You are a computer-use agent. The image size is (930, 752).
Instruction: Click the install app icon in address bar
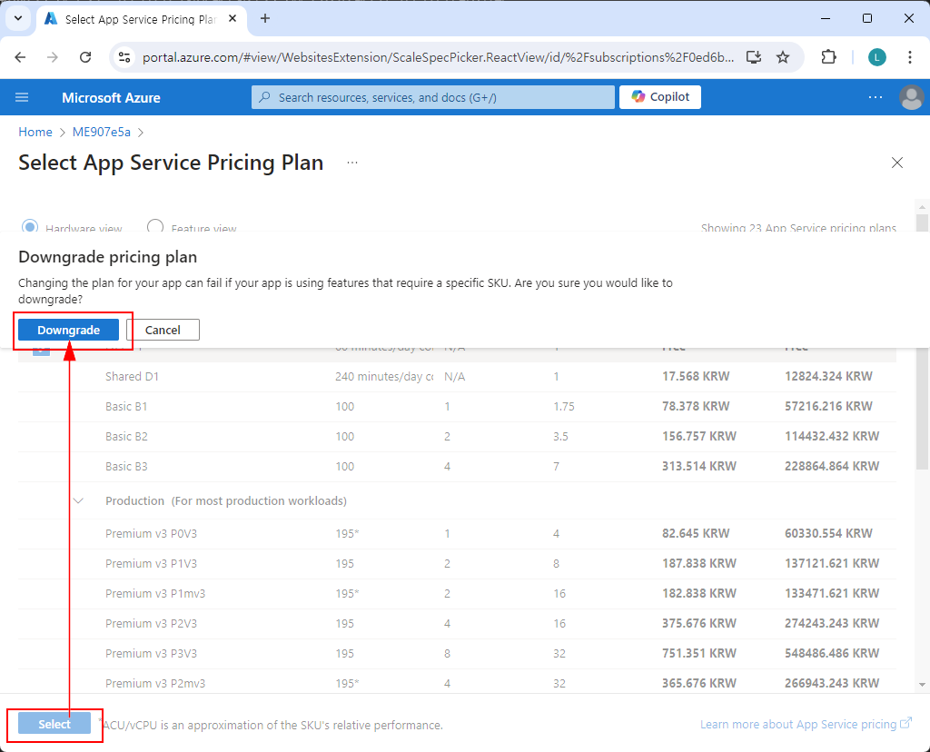point(754,57)
